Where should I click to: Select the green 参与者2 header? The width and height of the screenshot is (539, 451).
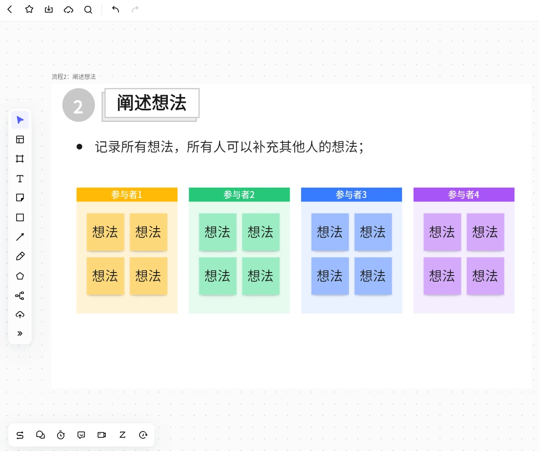click(239, 195)
